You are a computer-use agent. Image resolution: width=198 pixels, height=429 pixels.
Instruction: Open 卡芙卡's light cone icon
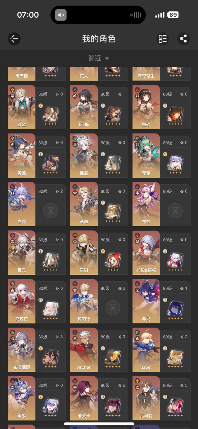point(113,406)
